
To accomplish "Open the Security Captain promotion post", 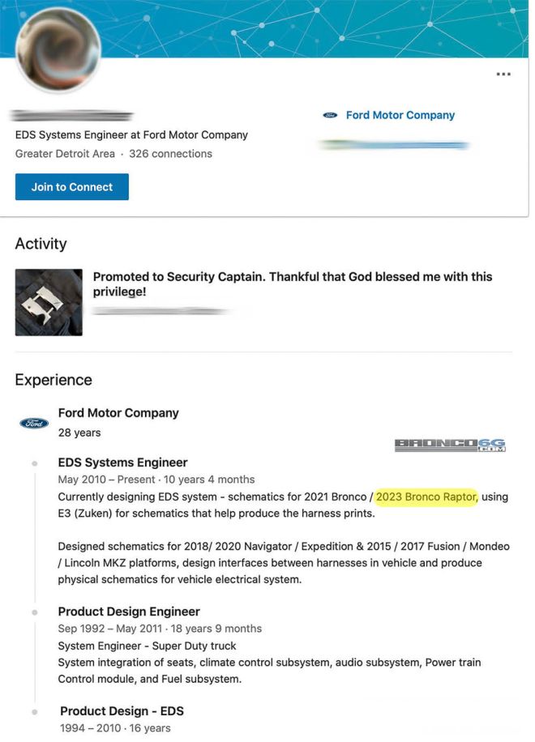I will point(292,285).
